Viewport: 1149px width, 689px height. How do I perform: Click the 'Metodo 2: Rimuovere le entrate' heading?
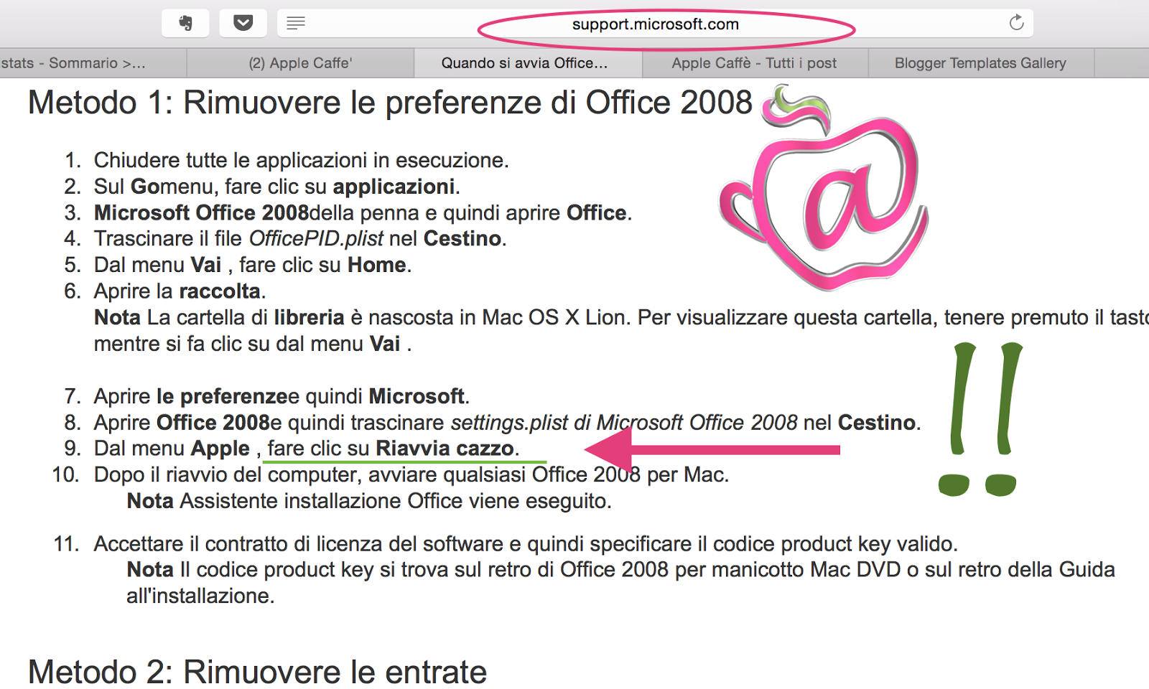point(257,672)
